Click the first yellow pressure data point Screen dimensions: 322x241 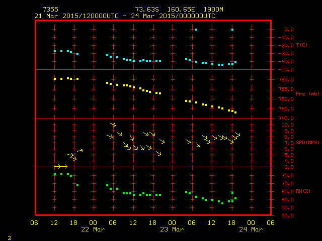(55, 79)
